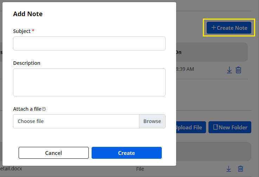259x177 pixels.
Task: Click the Description field label
Action: (27, 63)
